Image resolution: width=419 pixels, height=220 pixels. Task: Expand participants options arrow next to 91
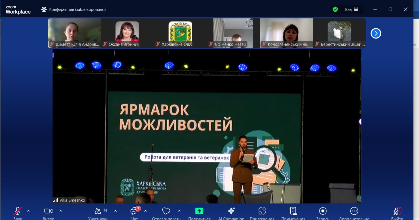click(x=115, y=211)
